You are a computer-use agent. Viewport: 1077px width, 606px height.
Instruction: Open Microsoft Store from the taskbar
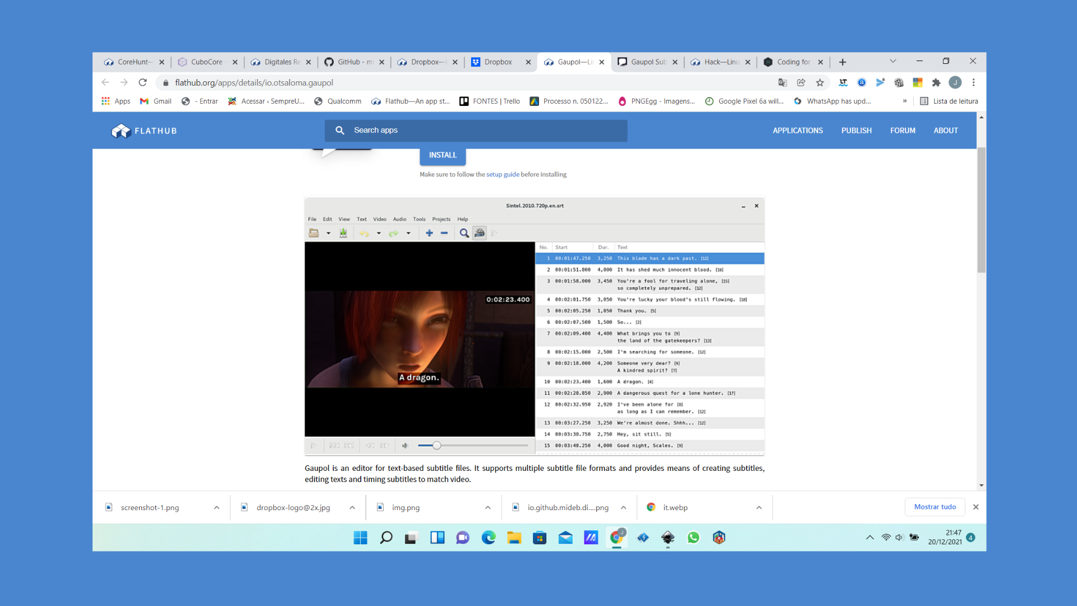coord(540,538)
